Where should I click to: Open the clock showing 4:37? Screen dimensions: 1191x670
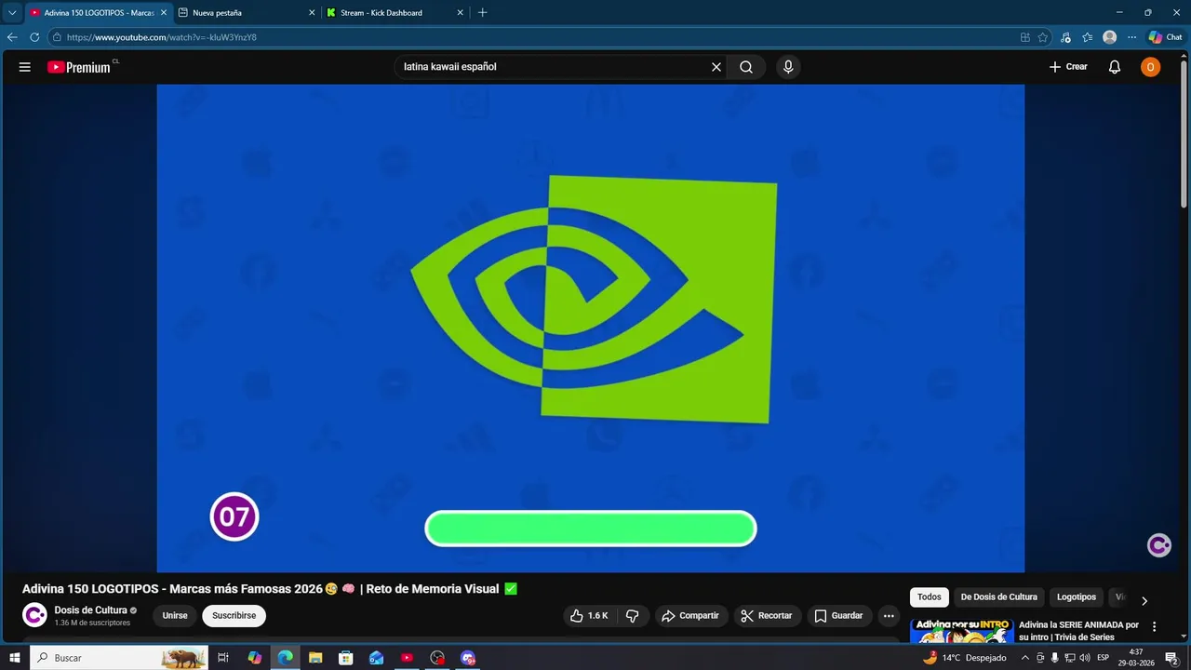[x=1136, y=658]
